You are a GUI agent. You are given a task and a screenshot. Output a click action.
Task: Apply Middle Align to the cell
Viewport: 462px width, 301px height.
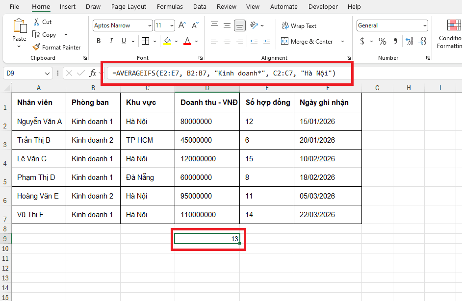(x=227, y=25)
